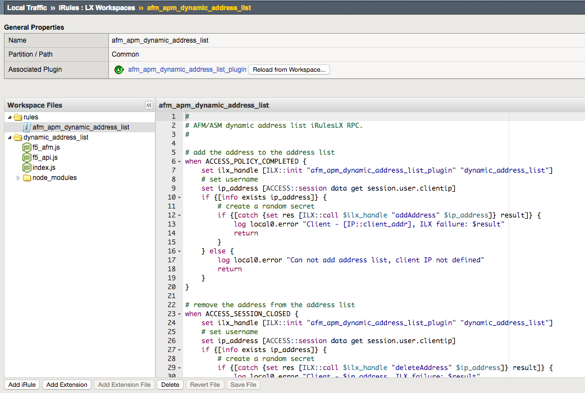Click the Add Extension button
The image size is (585, 393).
click(x=66, y=385)
